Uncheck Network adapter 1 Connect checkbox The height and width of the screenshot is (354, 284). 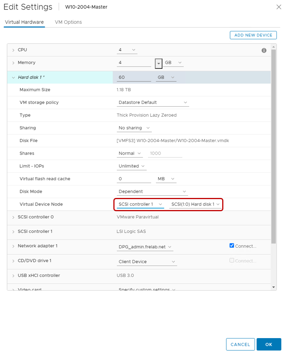[232, 246]
